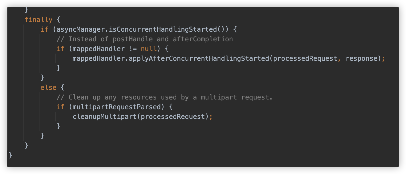Click the opening brace after else
This screenshot has height=174, width=406.
(62, 88)
